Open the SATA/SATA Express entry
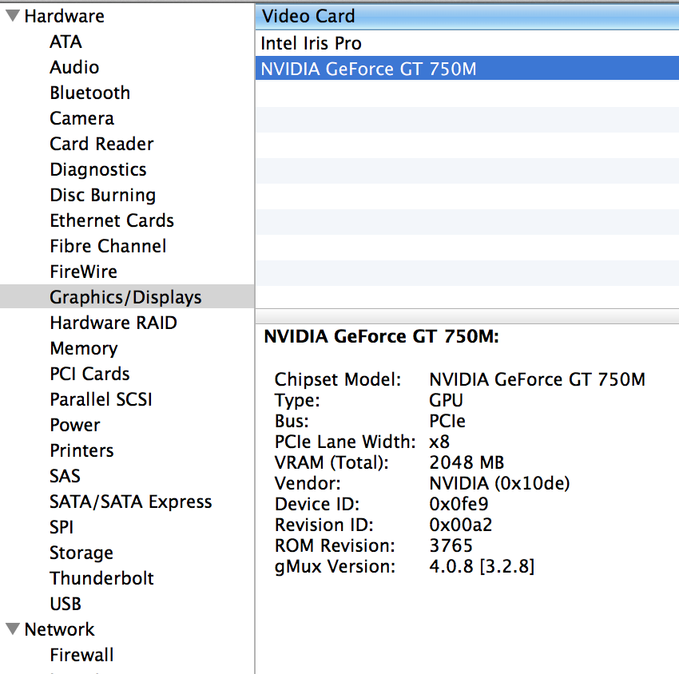 [131, 502]
